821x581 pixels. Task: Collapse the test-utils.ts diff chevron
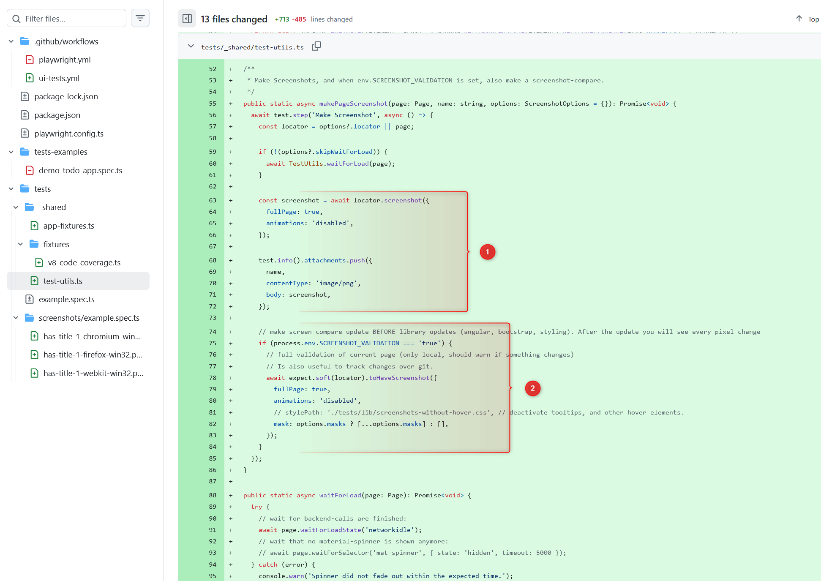[191, 46]
